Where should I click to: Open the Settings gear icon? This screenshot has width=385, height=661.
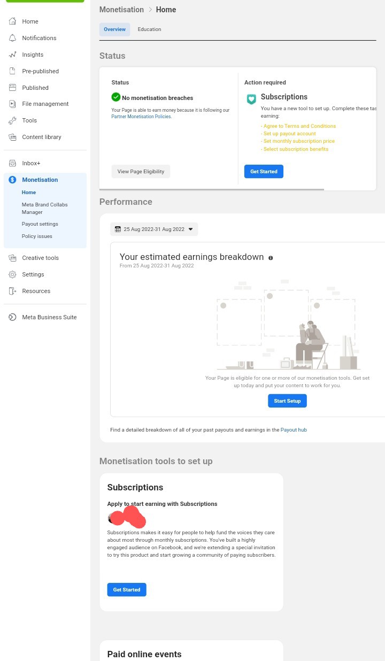[12, 274]
